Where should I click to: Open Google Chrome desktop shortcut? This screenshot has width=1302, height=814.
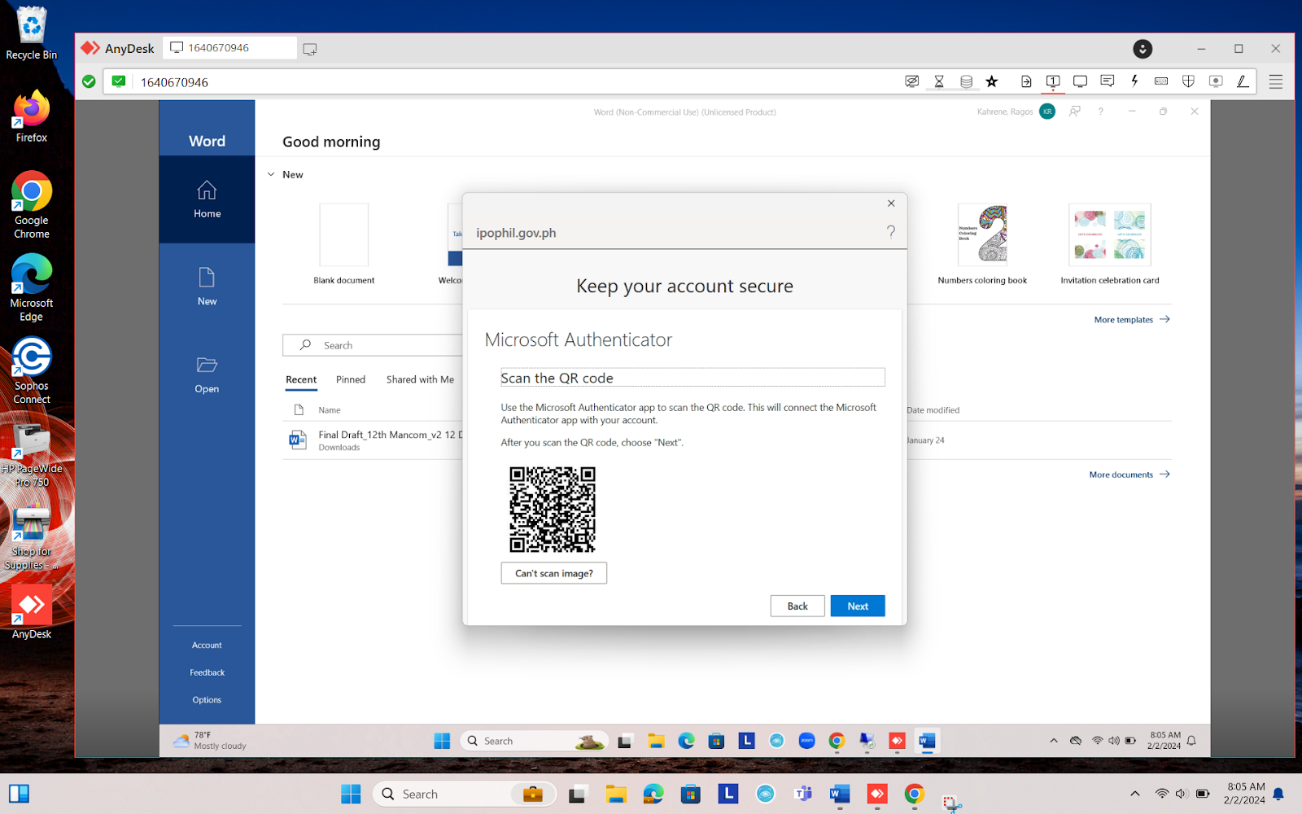[31, 205]
